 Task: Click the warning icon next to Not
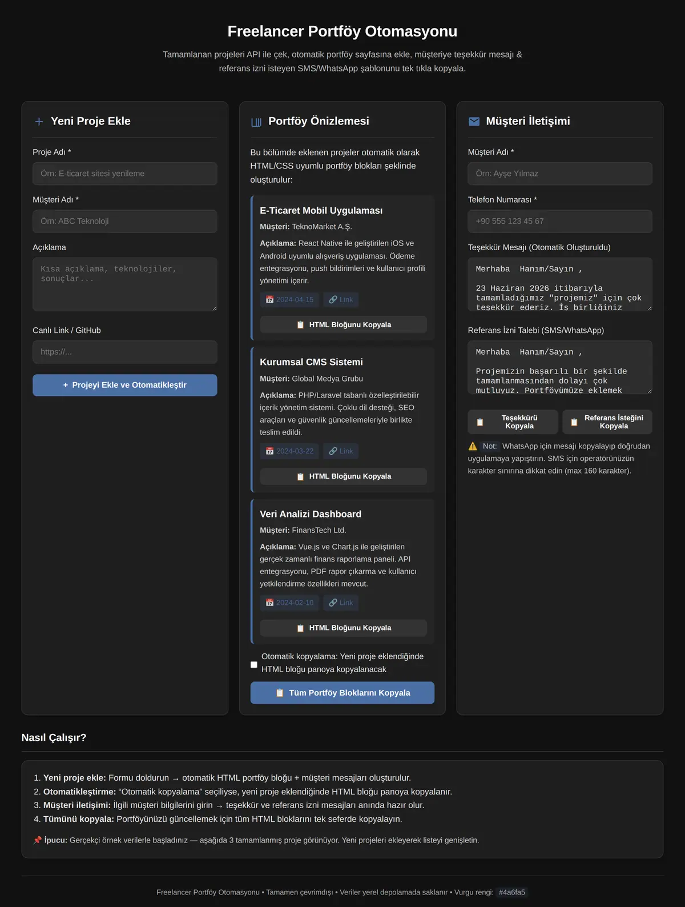(x=473, y=446)
